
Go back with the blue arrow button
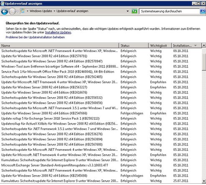5,11
